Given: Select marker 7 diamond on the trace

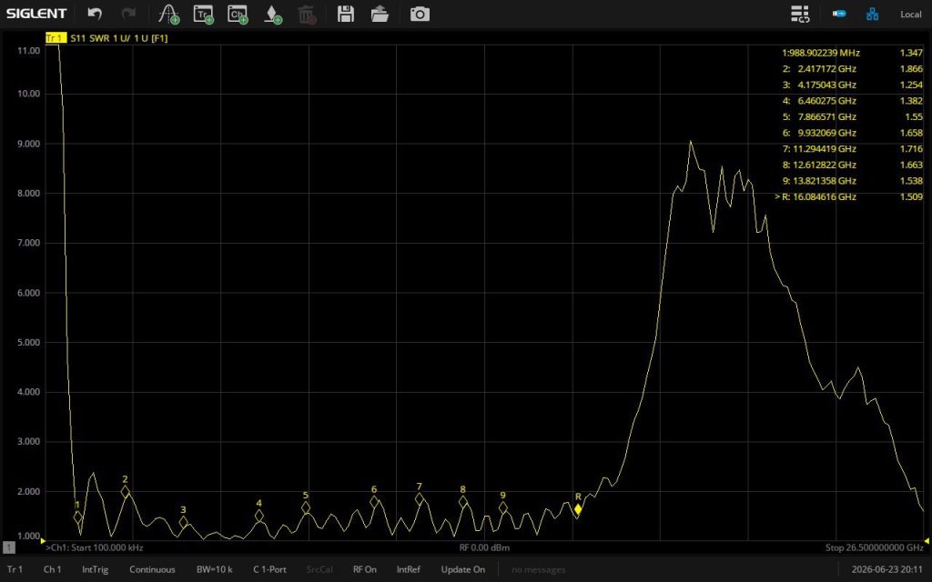Looking at the screenshot, I should 419,499.
